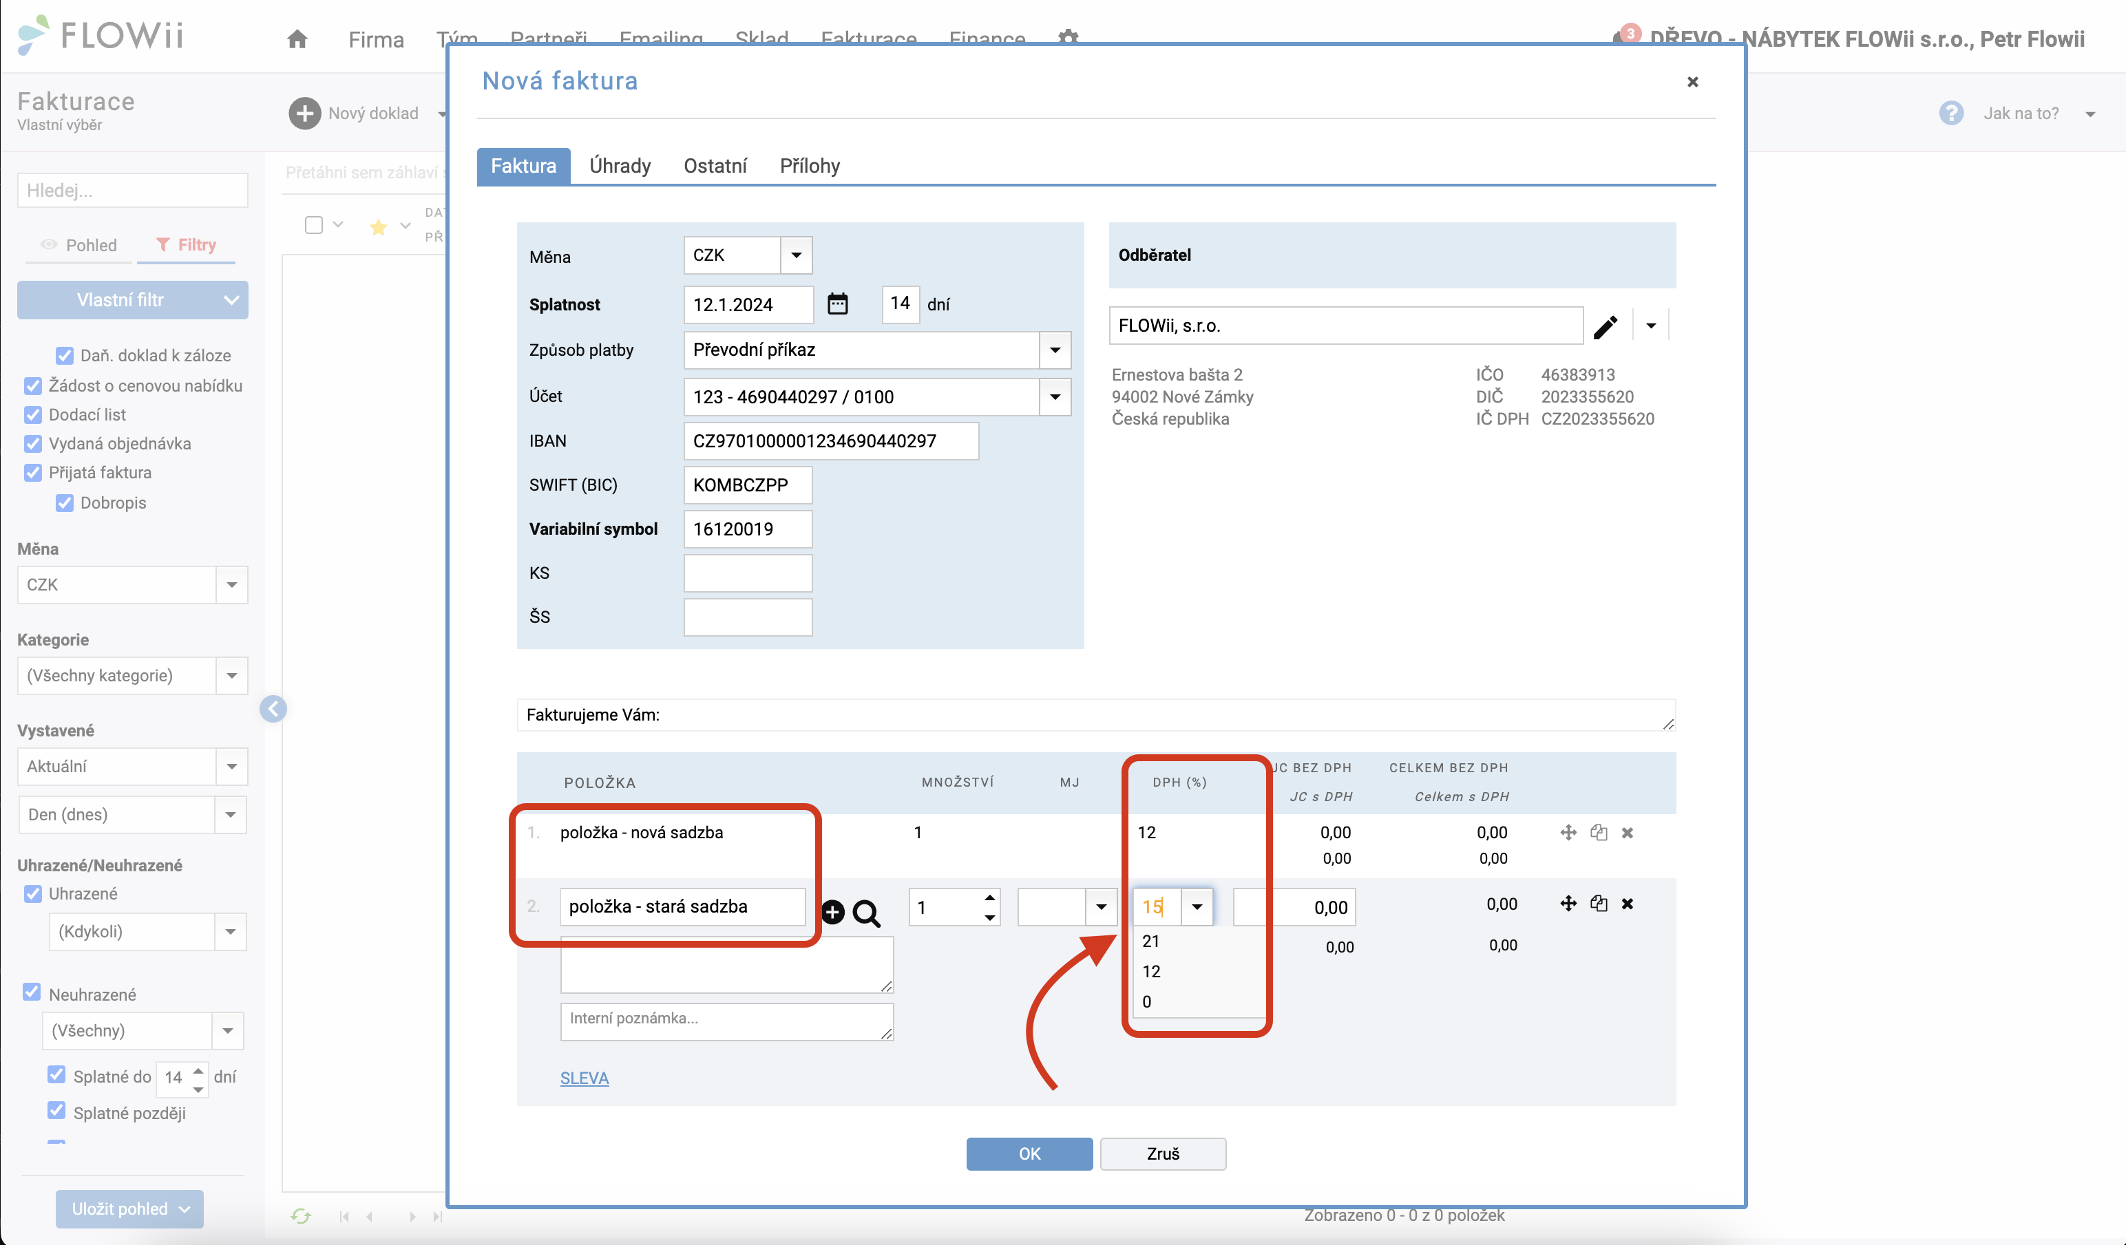Go to first page in pager
The height and width of the screenshot is (1245, 2126).
pyautogui.click(x=344, y=1216)
